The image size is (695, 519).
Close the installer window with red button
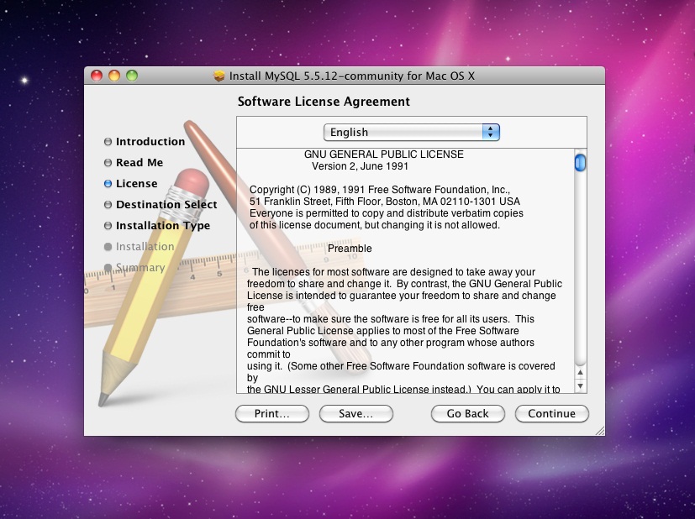pyautogui.click(x=97, y=76)
